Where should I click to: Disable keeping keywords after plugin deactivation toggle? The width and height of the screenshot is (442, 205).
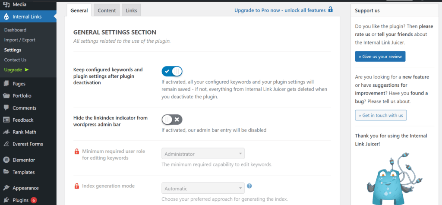tap(172, 71)
